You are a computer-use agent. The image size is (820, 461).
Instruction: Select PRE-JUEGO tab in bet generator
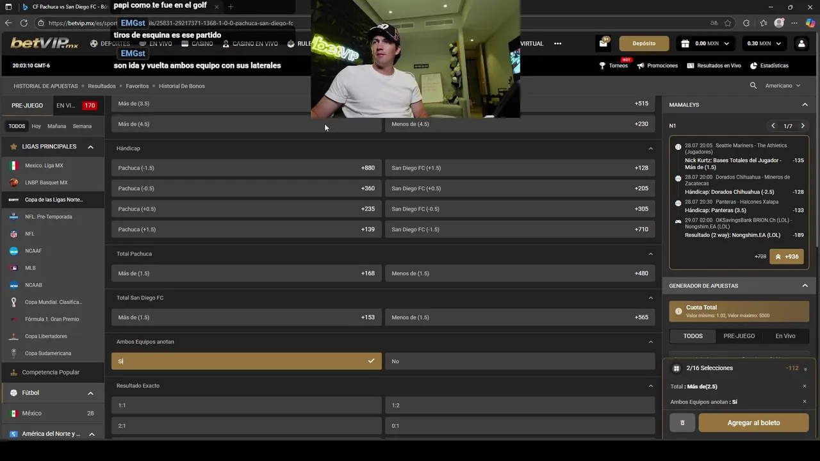point(739,336)
